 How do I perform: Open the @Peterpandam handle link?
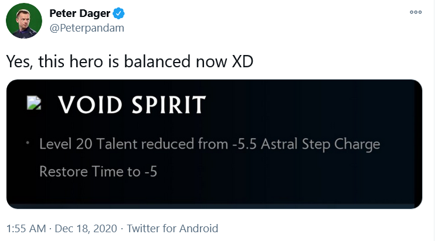point(87,28)
